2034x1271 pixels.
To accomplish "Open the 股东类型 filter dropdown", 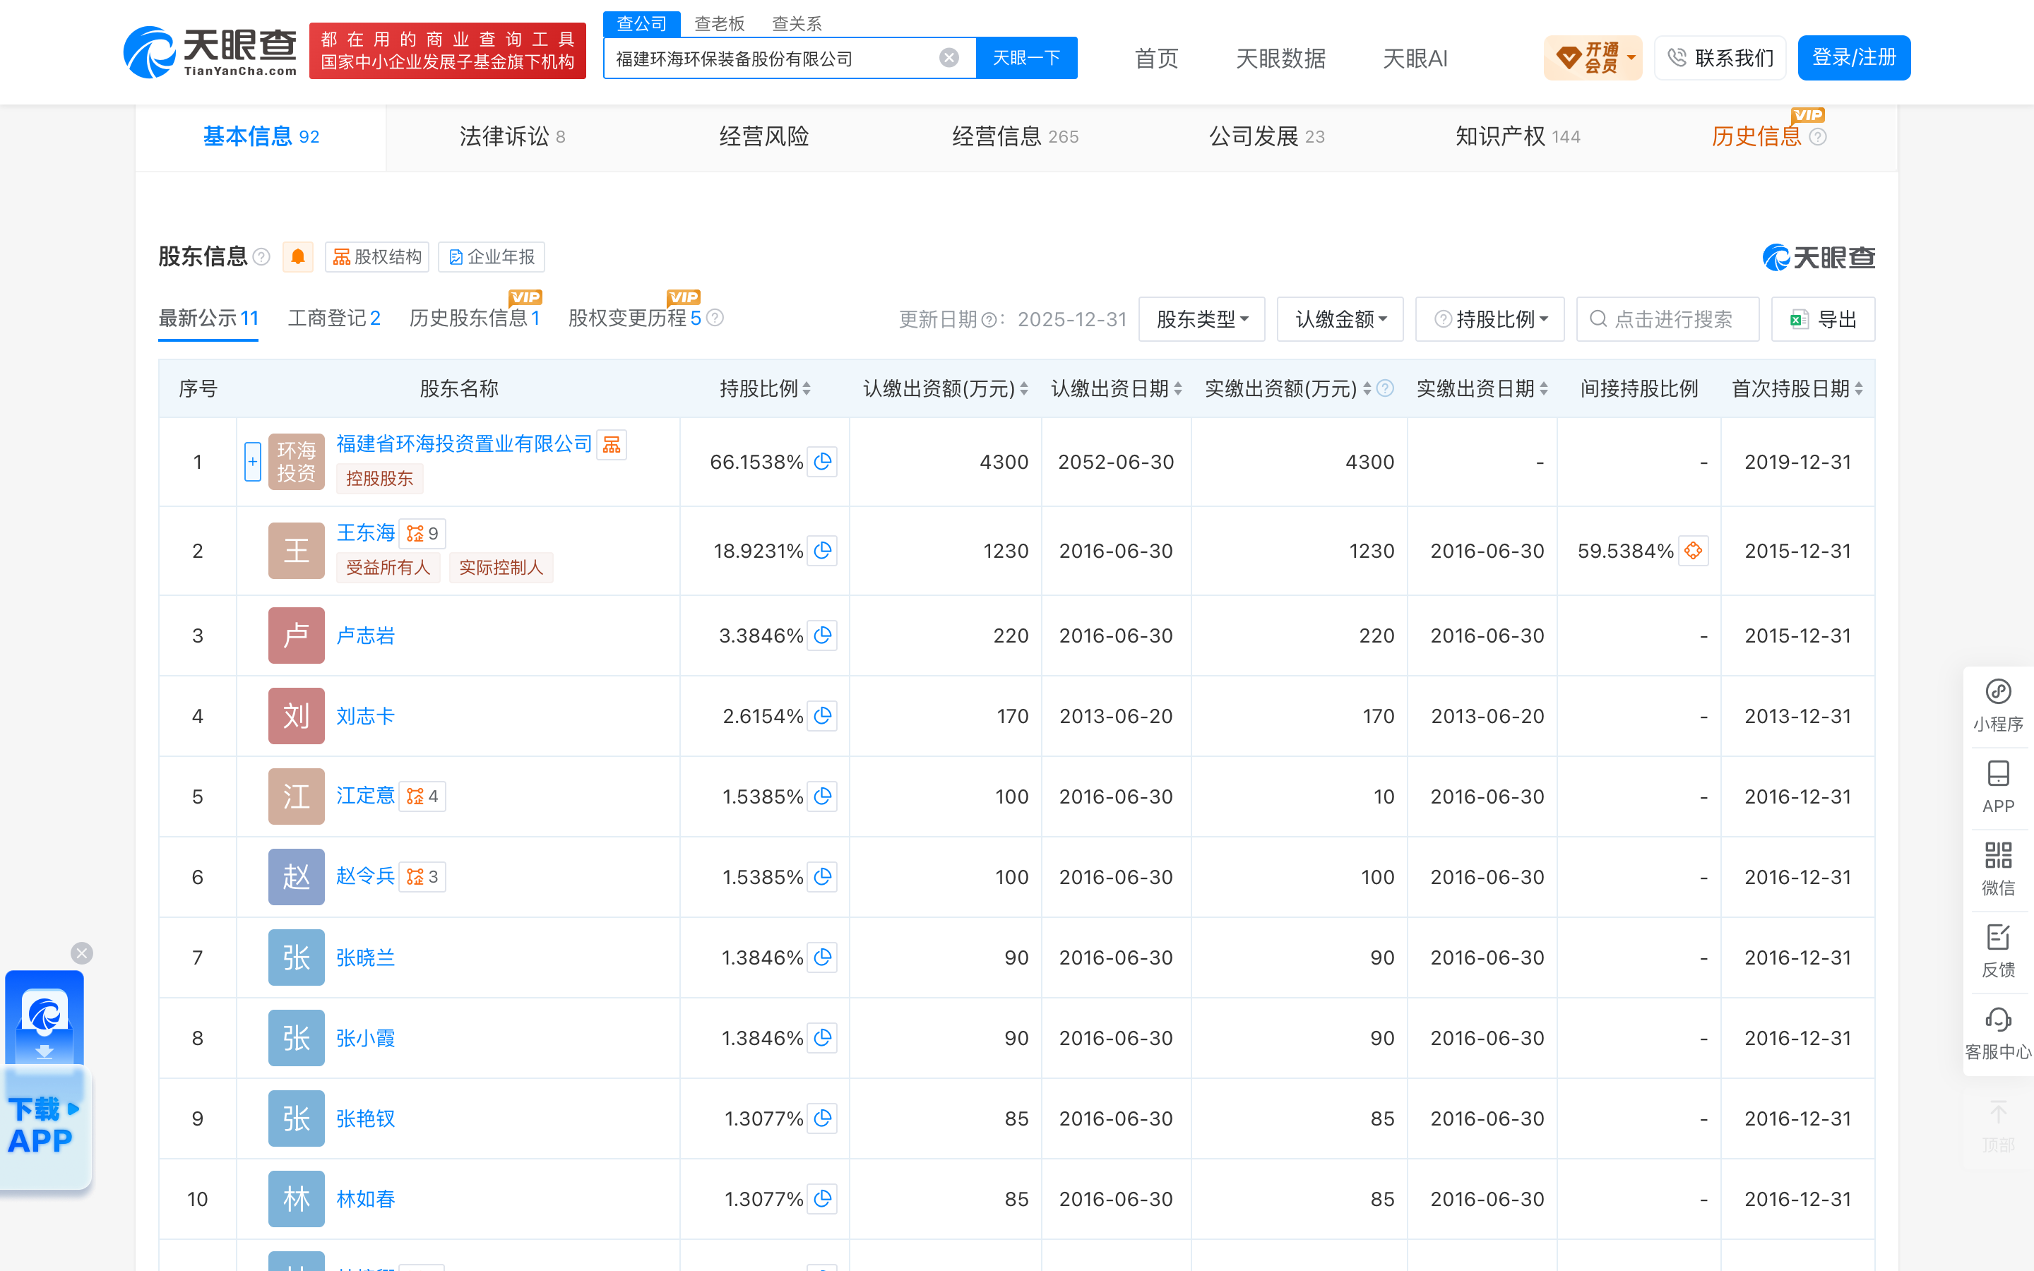I will point(1201,319).
